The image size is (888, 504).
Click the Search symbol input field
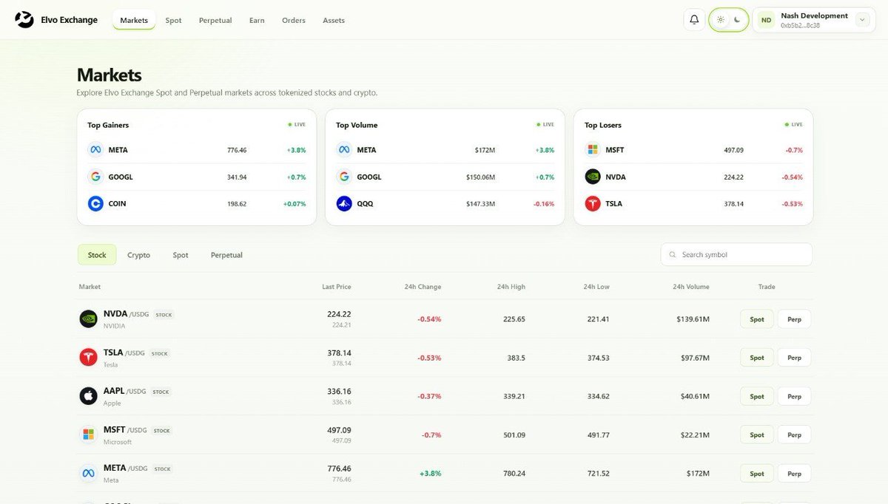tap(736, 254)
